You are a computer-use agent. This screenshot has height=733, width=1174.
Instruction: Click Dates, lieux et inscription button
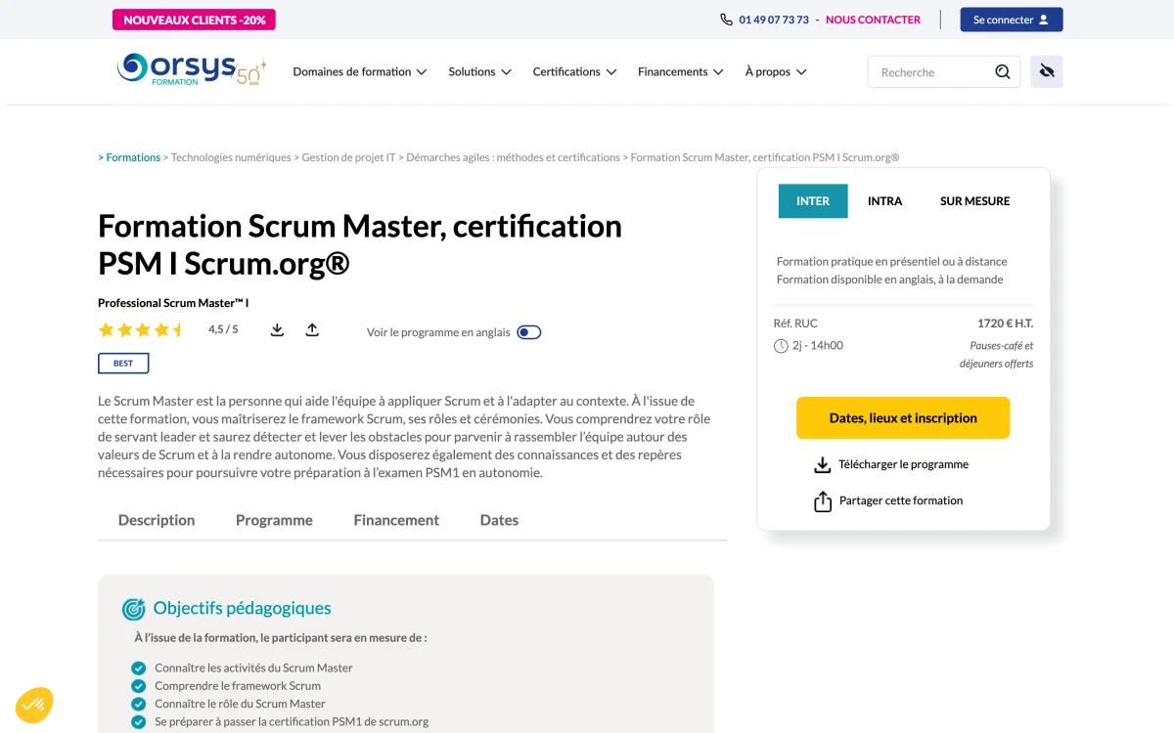[903, 418]
